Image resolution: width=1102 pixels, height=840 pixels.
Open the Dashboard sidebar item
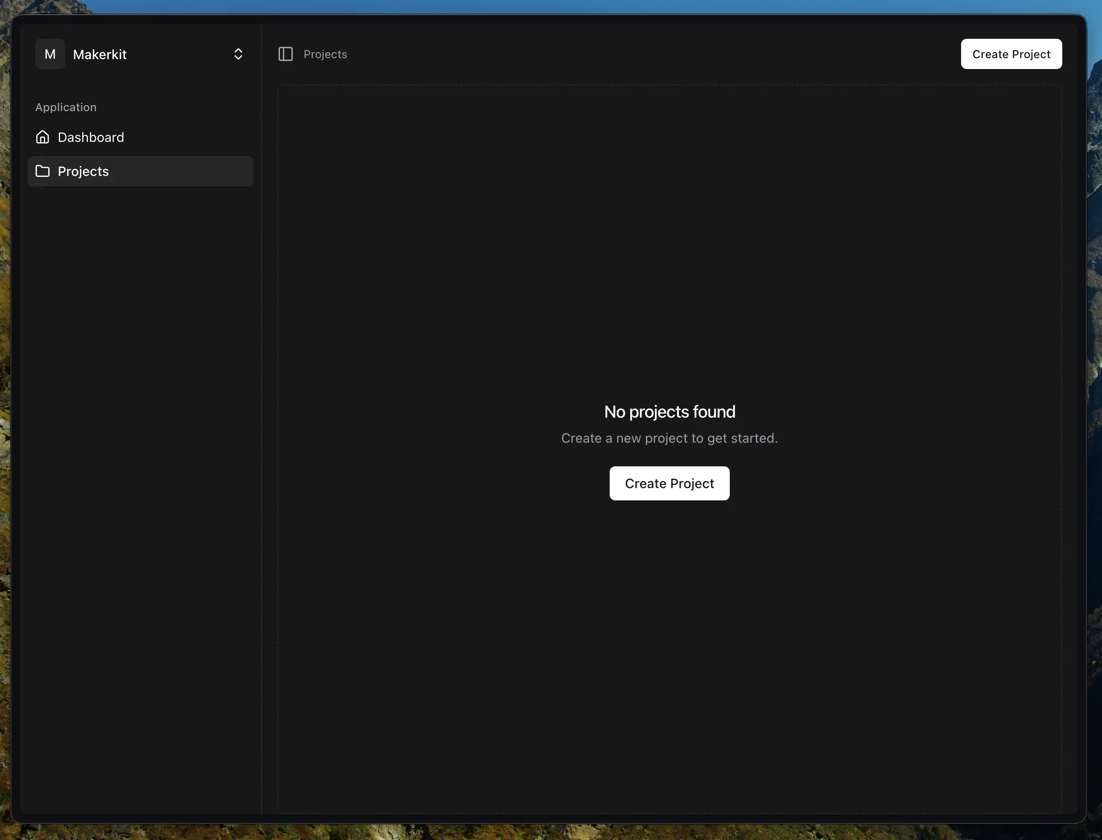click(x=91, y=138)
